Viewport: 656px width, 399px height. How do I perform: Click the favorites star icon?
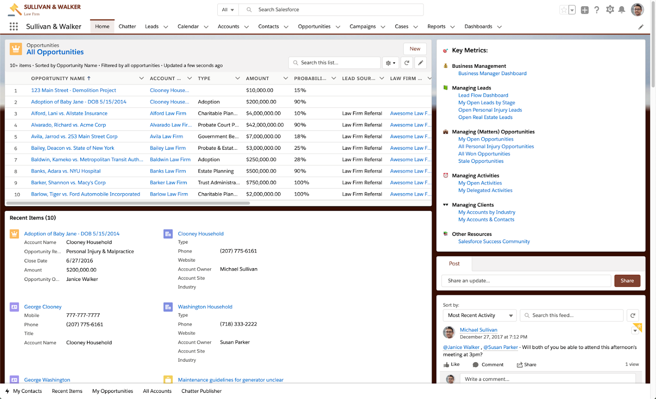click(564, 10)
